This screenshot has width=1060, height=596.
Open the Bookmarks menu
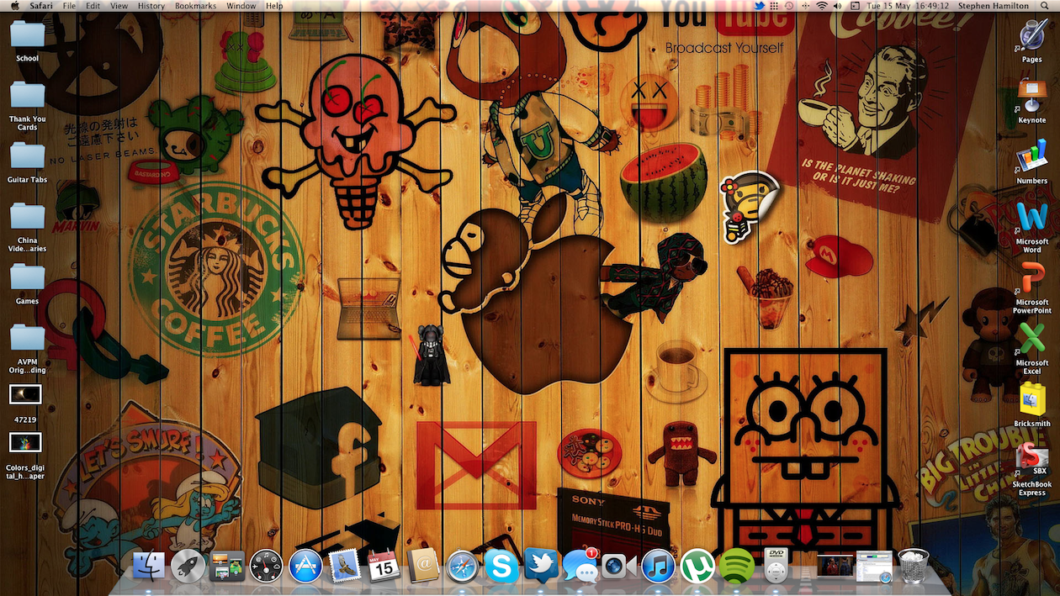tap(195, 6)
